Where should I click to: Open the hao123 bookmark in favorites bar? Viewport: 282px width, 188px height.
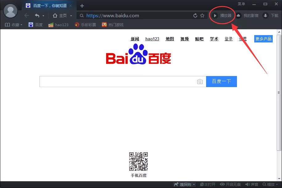[58, 25]
